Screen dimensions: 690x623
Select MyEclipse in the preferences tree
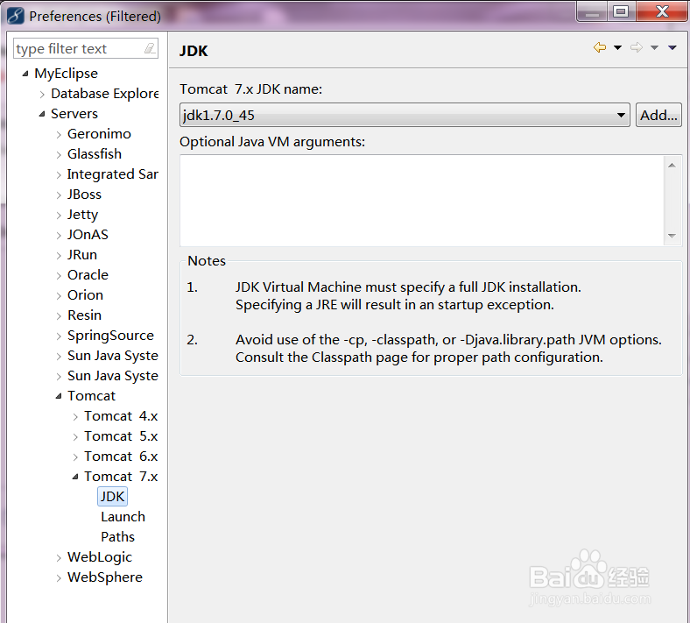pyautogui.click(x=66, y=74)
